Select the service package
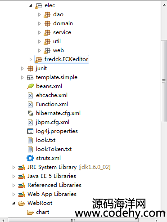Image resolution: width=167 pixels, height=222 pixels. click(62, 32)
